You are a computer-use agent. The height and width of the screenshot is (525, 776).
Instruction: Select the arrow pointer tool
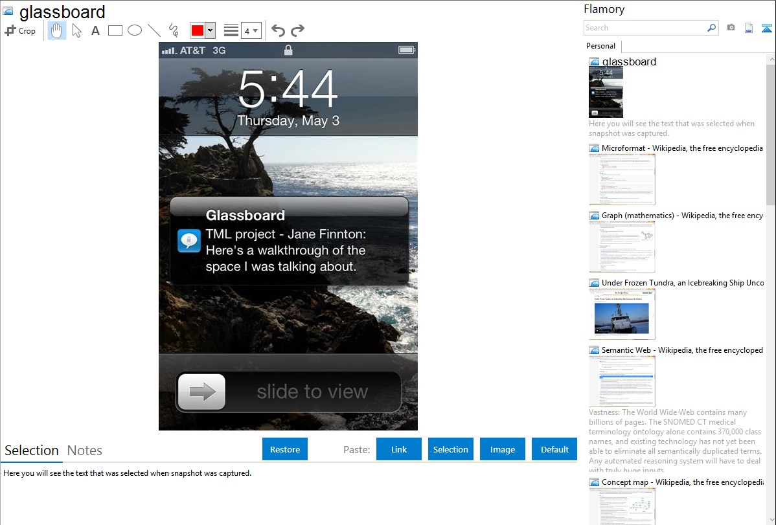pos(76,30)
